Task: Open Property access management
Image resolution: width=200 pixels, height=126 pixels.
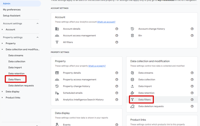Action: [80, 79]
